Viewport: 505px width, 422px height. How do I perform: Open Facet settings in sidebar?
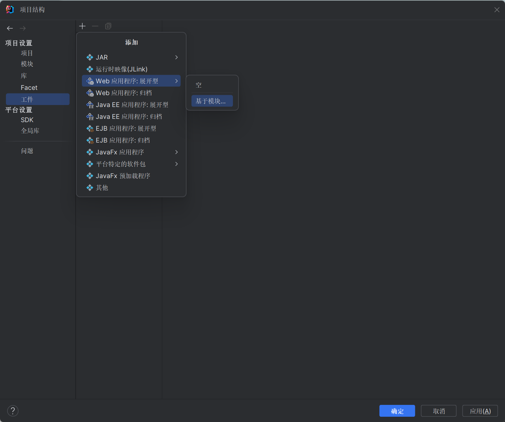point(29,88)
